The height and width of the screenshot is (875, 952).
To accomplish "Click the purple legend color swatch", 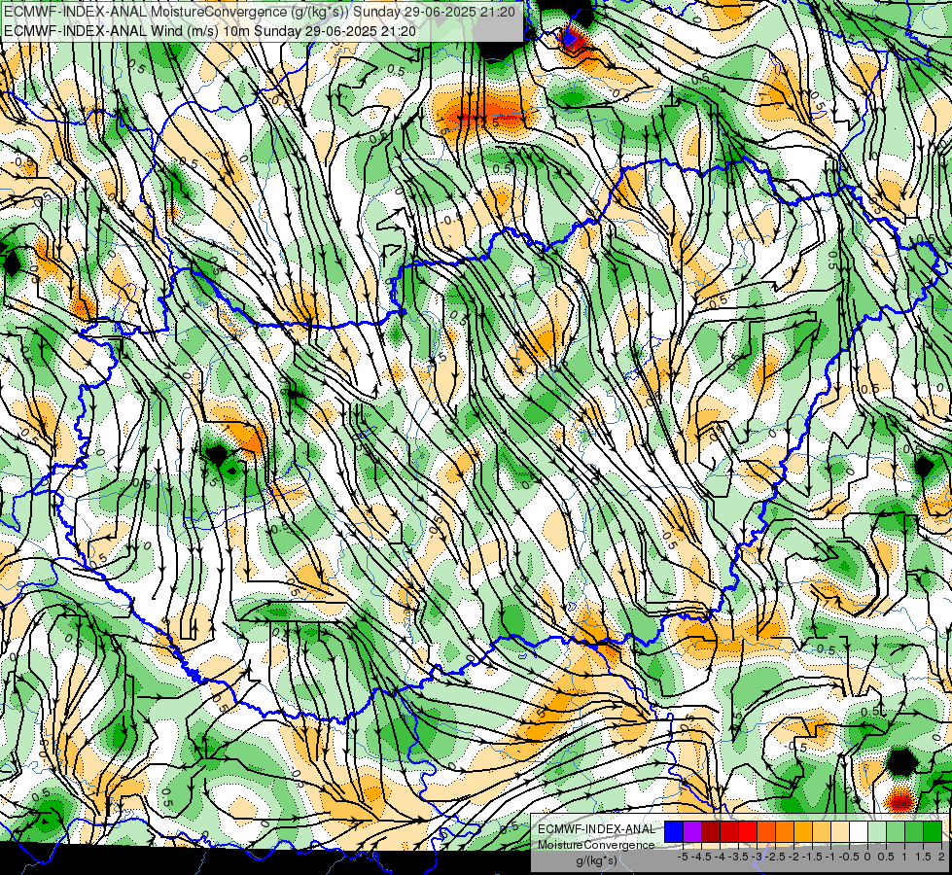I will pos(692,831).
